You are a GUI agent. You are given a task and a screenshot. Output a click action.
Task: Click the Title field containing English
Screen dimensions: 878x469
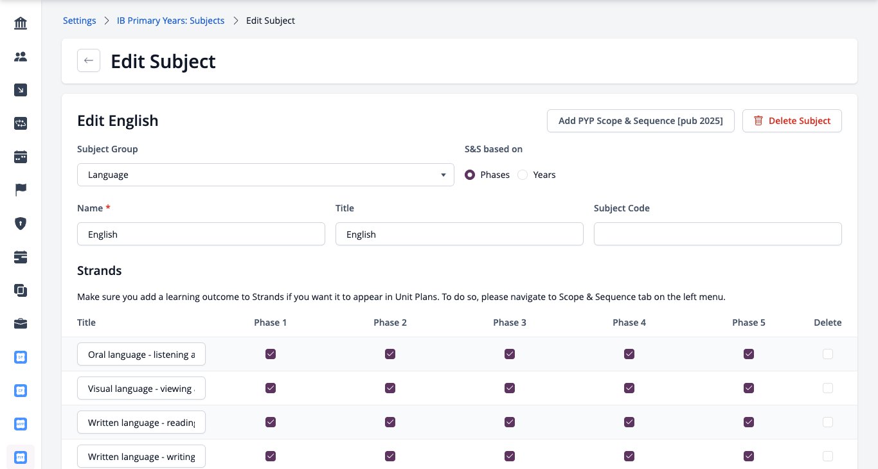click(x=460, y=234)
